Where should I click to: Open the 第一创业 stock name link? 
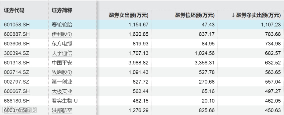(x=62, y=82)
